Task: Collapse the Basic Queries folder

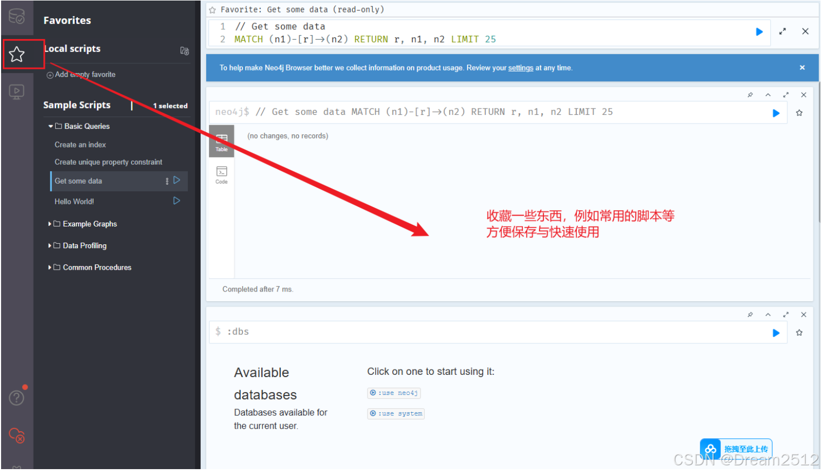Action: click(x=79, y=126)
